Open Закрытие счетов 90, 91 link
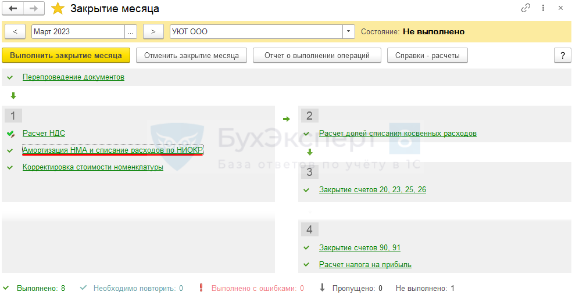Viewport: 572px width, 295px height. coord(359,247)
